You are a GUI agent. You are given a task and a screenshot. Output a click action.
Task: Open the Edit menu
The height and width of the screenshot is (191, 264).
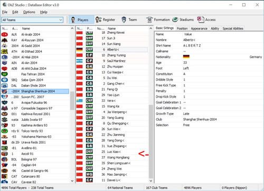[15, 12]
